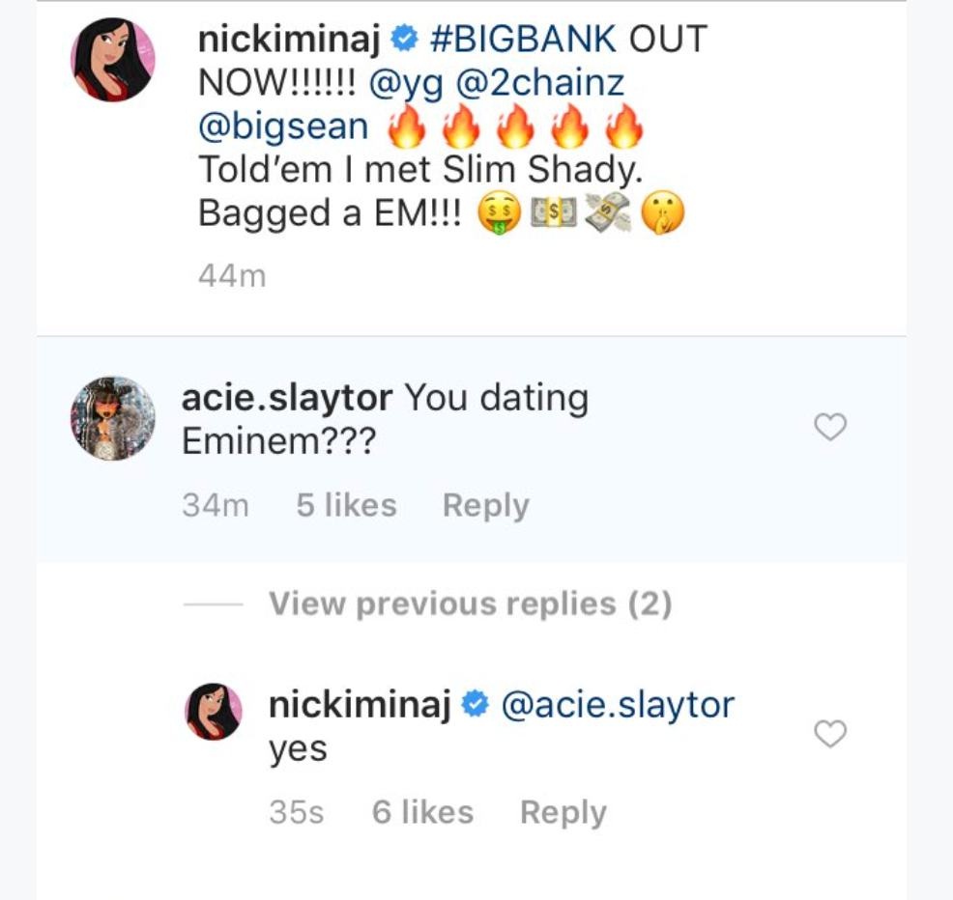Viewport: 953px width, 900px height.
Task: Open the nickiminaj username in the reply
Action: pyautogui.click(x=361, y=705)
